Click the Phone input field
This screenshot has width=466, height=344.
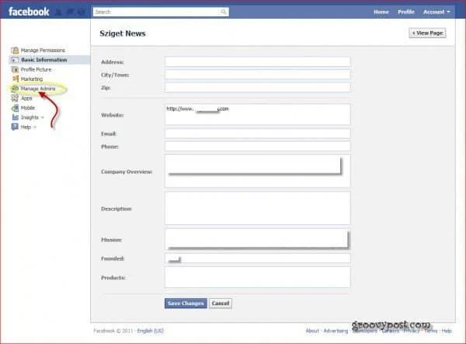coord(257,146)
